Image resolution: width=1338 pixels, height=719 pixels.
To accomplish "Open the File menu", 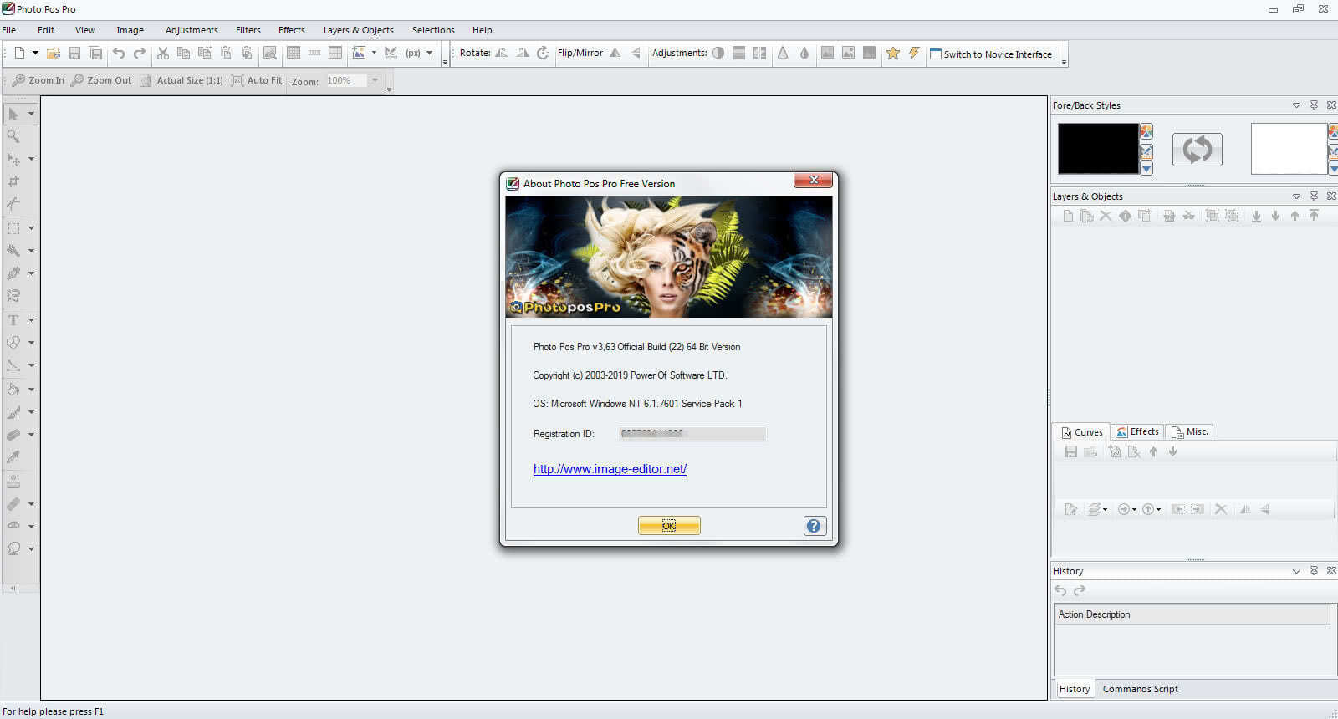I will coord(9,30).
